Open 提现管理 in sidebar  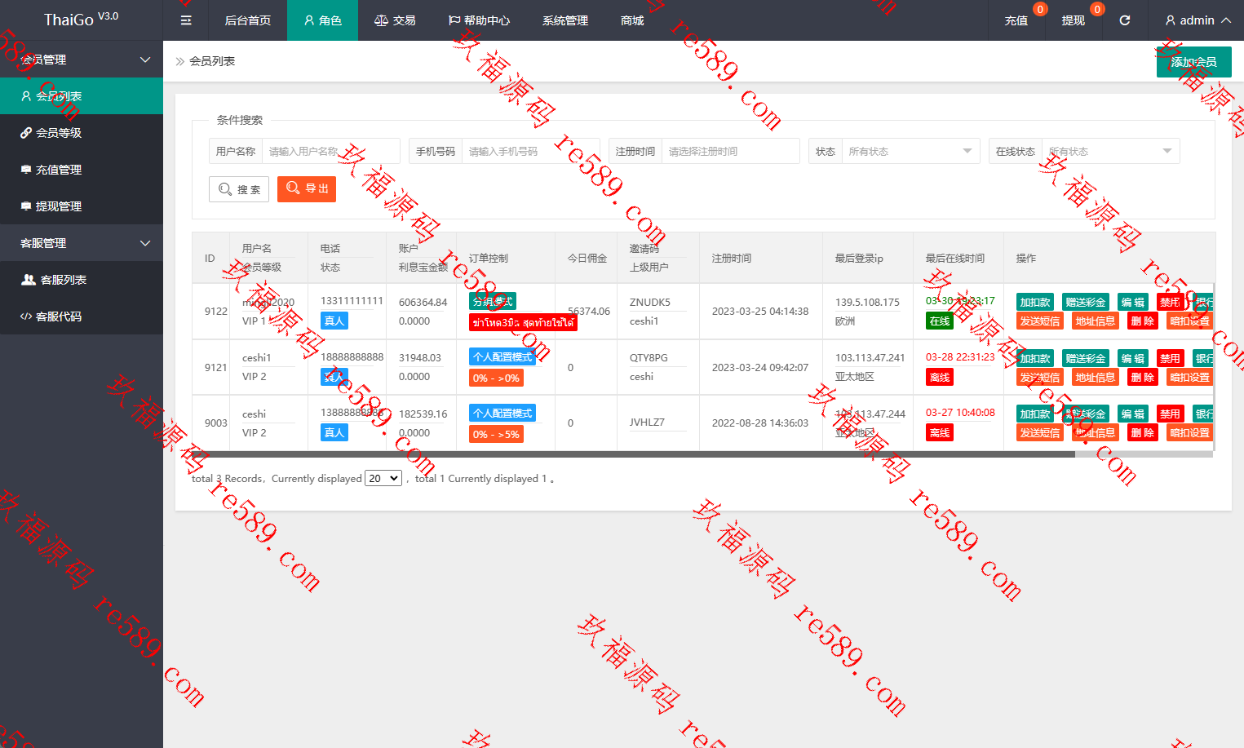tap(82, 206)
